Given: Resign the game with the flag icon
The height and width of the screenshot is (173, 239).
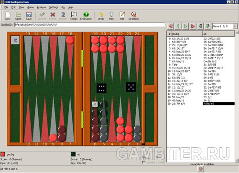Looking at the screenshot, I should tap(74, 16).
